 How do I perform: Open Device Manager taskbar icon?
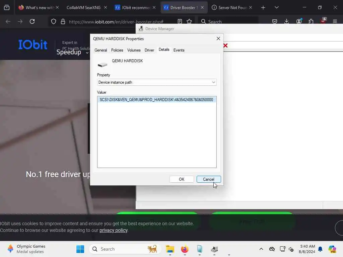[x=214, y=249]
